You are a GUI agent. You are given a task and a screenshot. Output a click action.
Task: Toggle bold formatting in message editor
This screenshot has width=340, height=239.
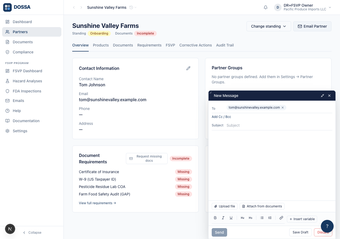215,218
